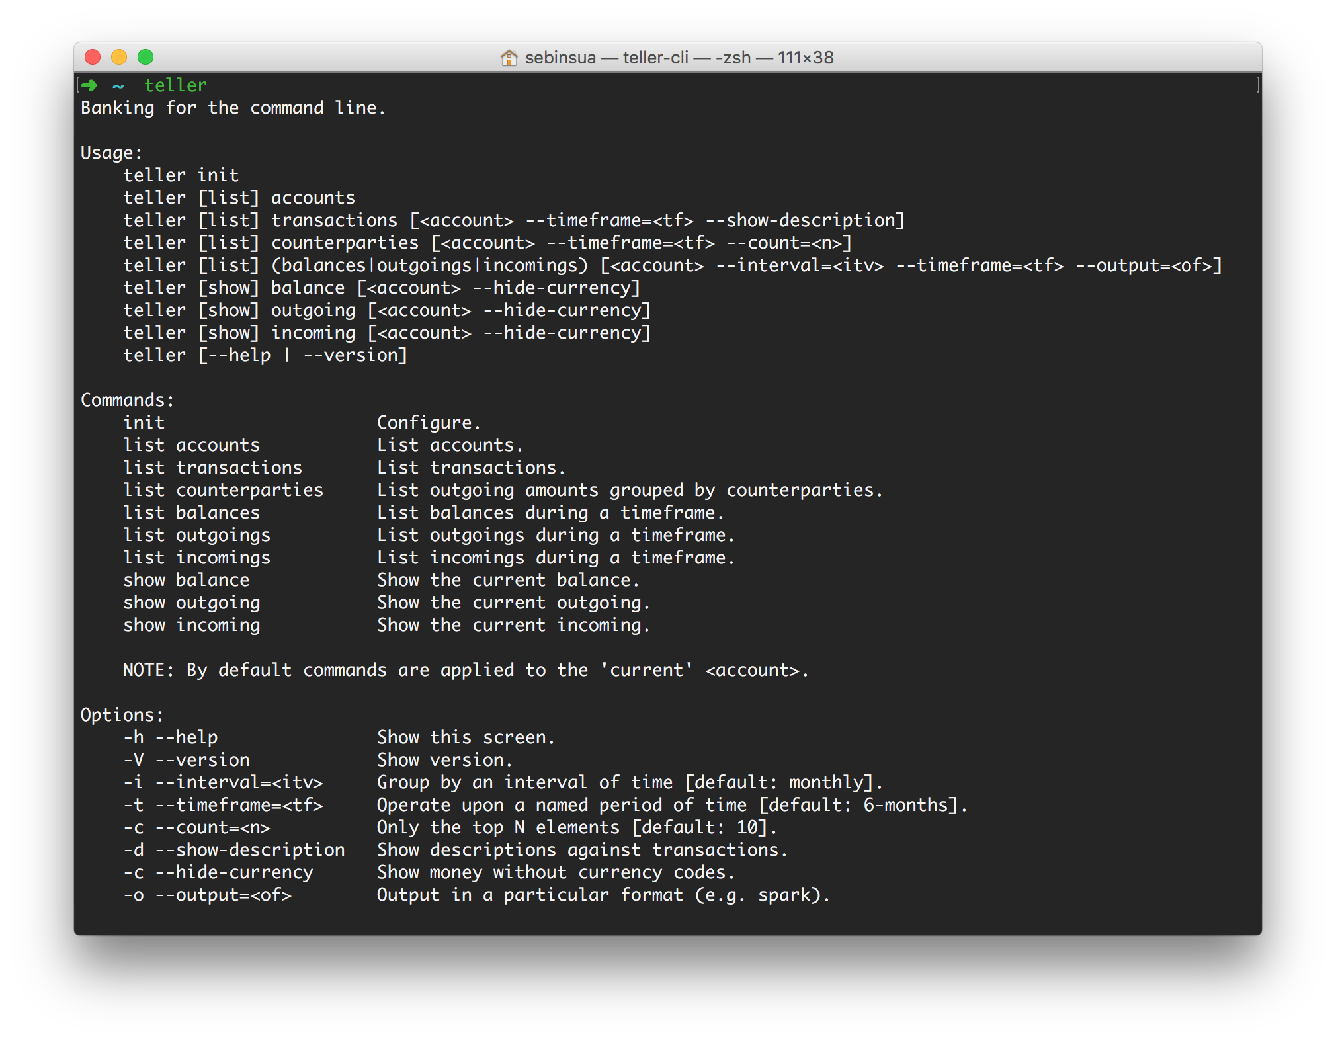Click 'show outgoing' in the Commands list

coord(191,603)
